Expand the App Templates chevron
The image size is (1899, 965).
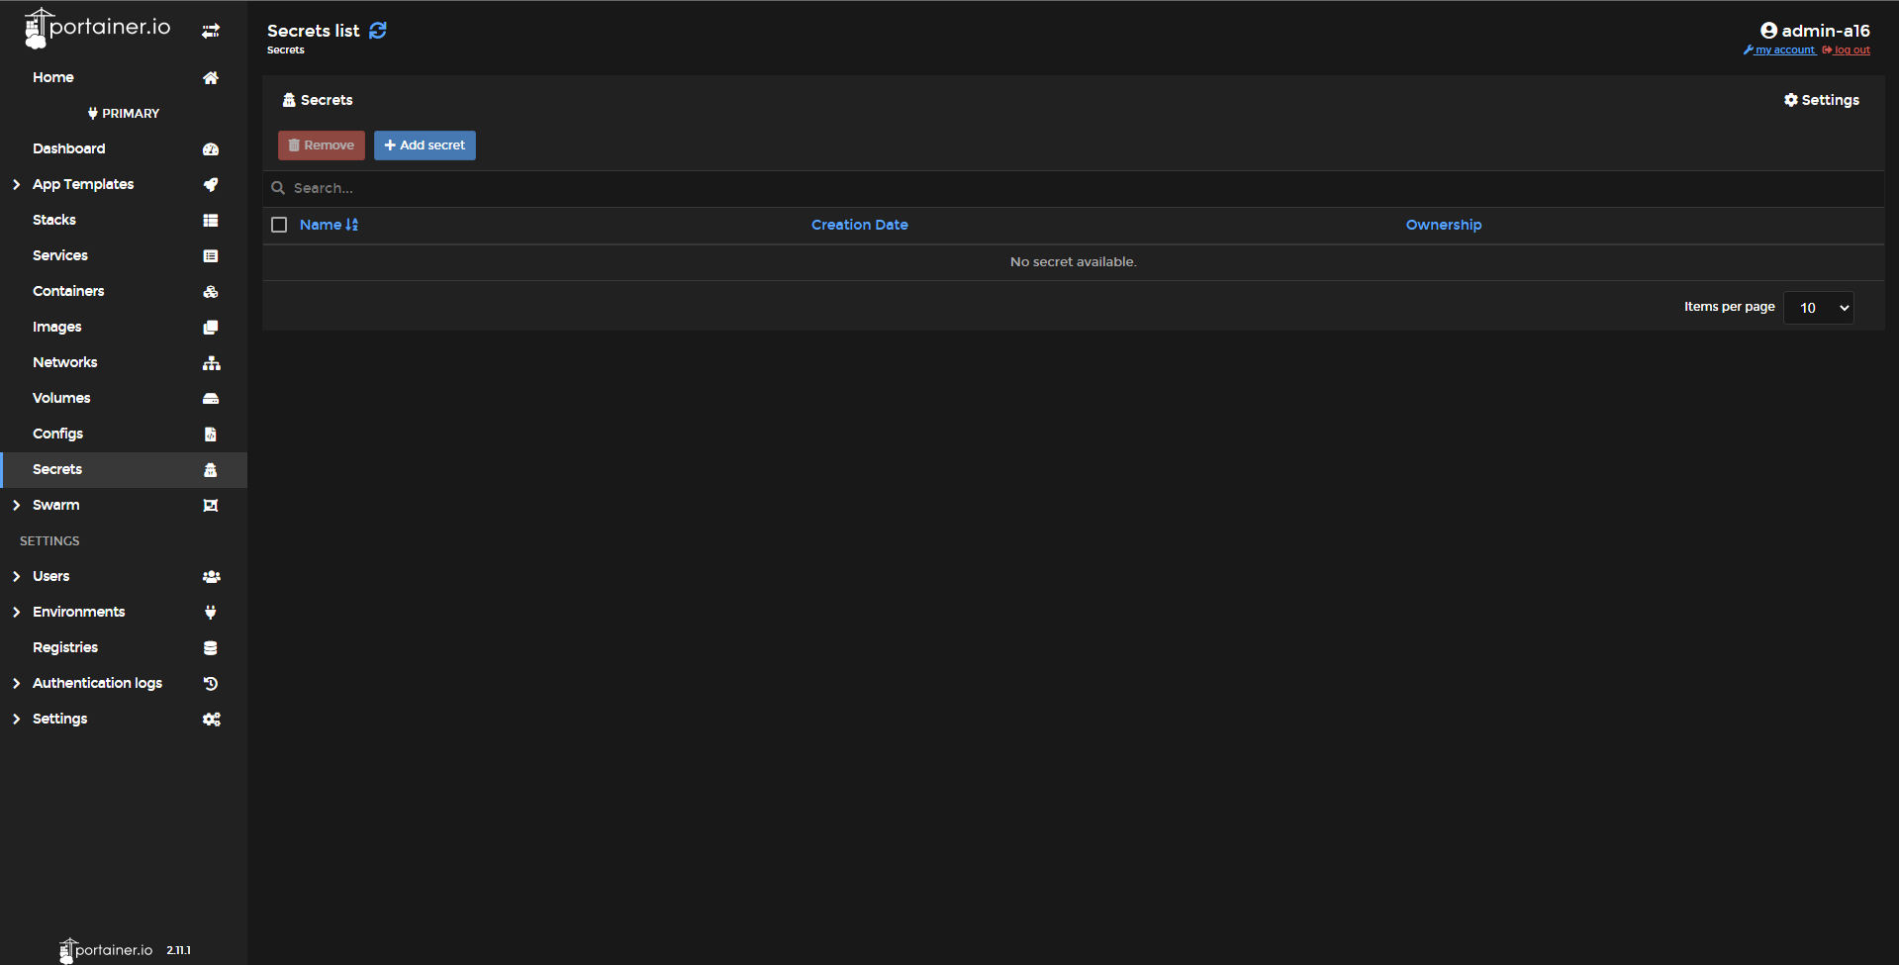point(16,185)
